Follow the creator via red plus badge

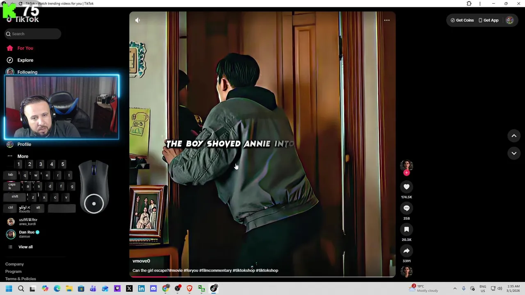406,173
